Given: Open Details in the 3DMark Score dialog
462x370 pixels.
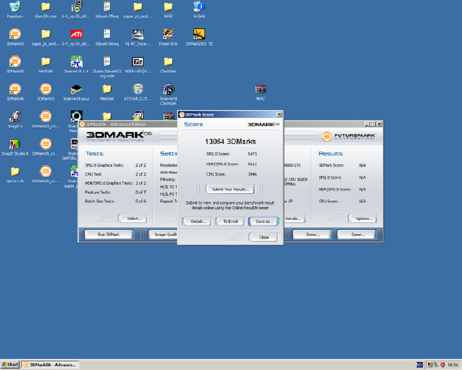Looking at the screenshot, I should click(198, 221).
